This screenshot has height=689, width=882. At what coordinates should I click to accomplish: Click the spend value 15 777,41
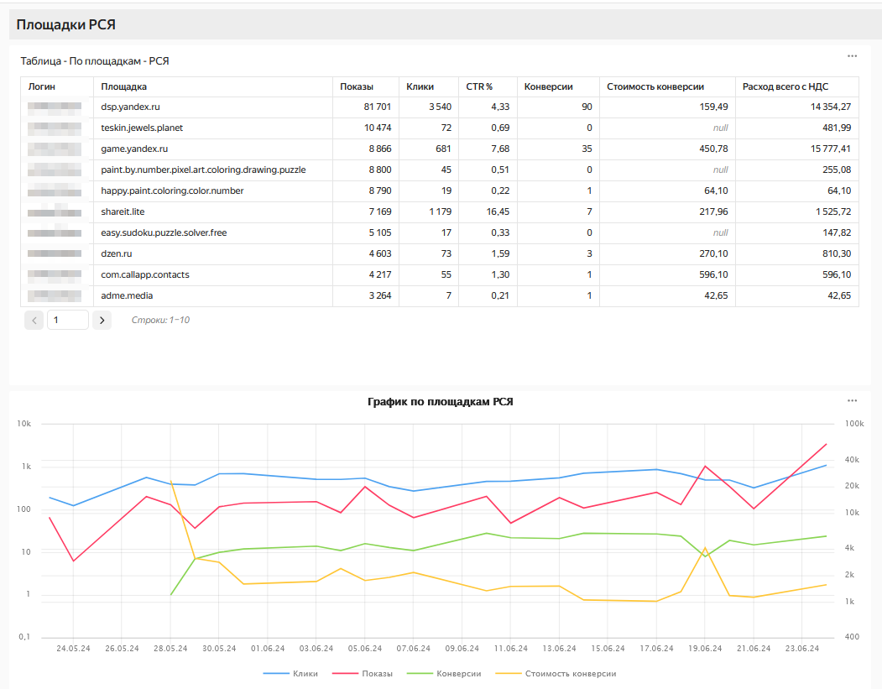(831, 149)
